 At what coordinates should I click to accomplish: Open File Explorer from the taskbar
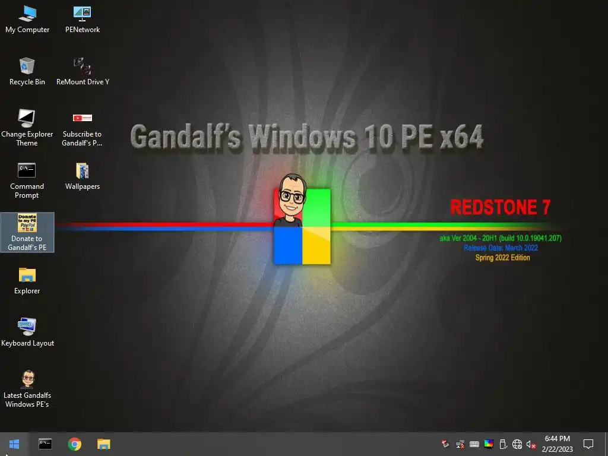103,444
